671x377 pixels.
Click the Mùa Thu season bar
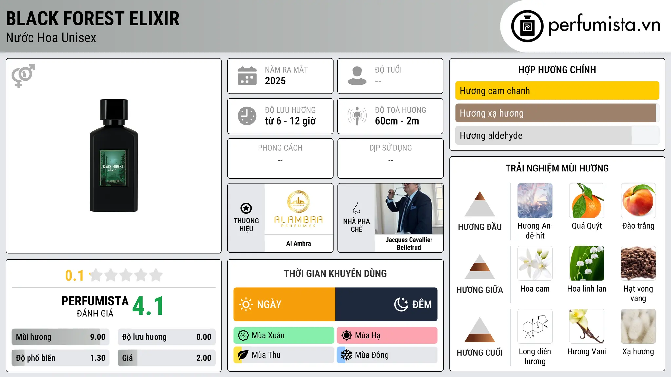284,355
